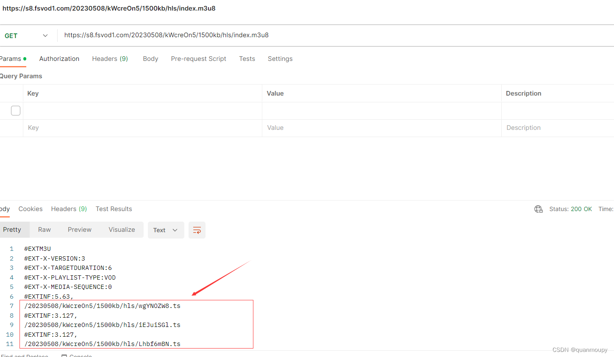Viewport: 614px width, 357px height.
Task: Click response line #EXT-X-PLAYLIST-TYPE:VOD
Action: [x=70, y=277]
